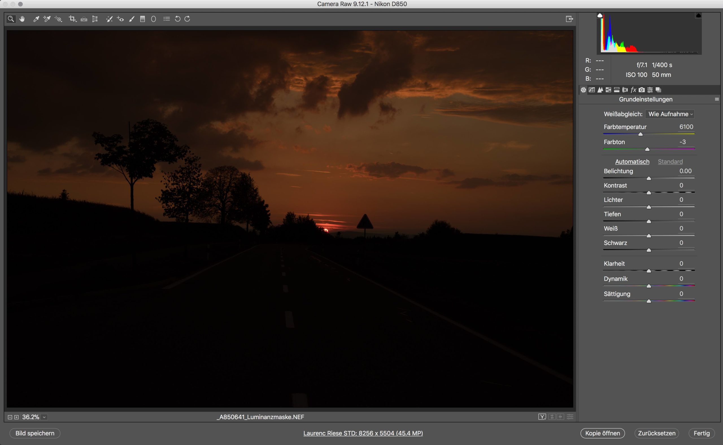Select the Adjustment Brush
Screen dimensions: 723x445
point(132,19)
